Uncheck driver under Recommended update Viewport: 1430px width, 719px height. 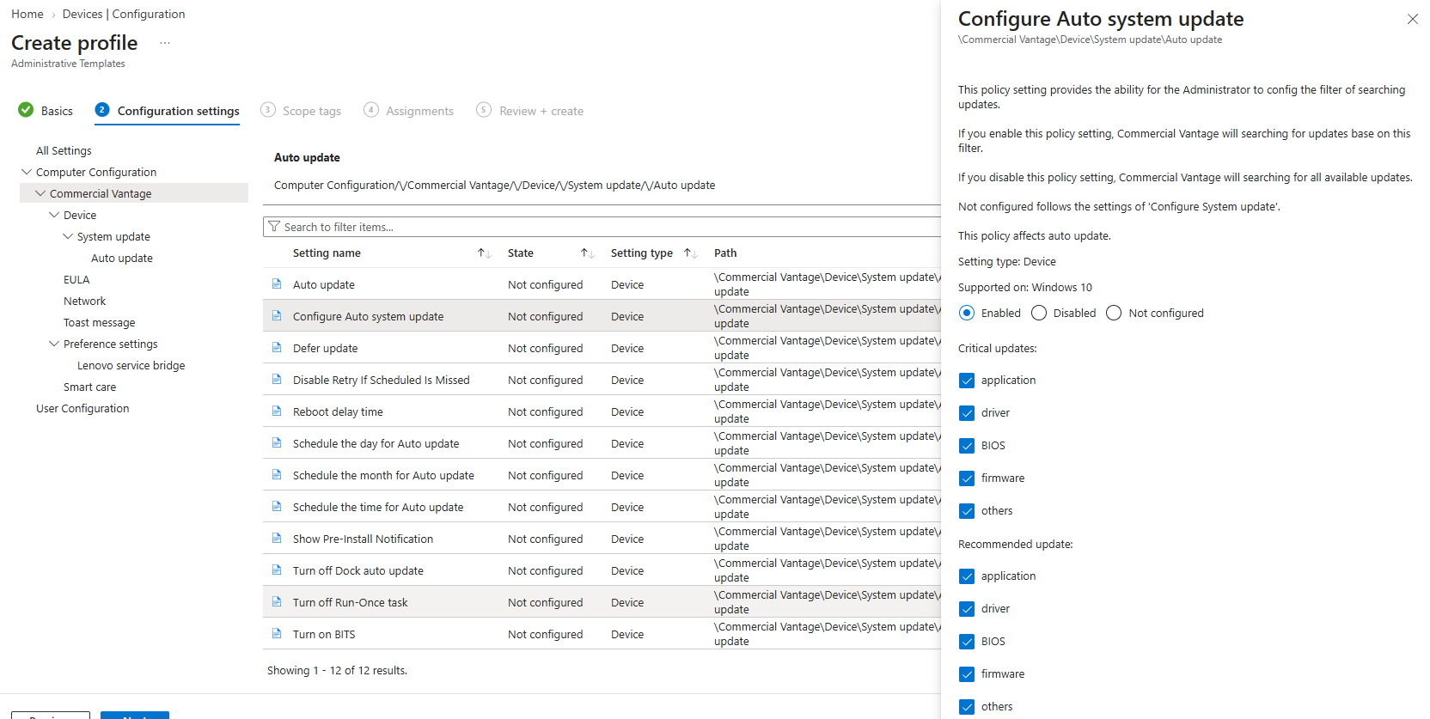click(967, 609)
